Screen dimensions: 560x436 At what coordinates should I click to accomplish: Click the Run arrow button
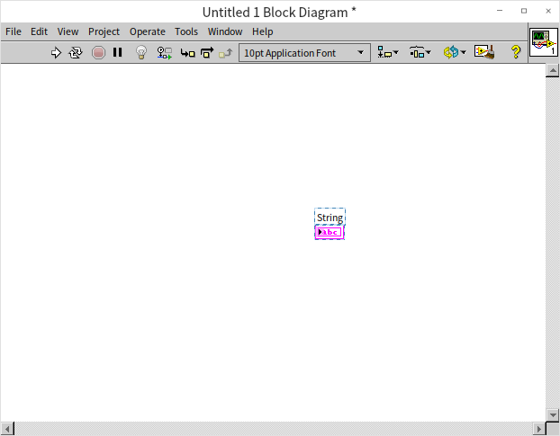click(56, 53)
